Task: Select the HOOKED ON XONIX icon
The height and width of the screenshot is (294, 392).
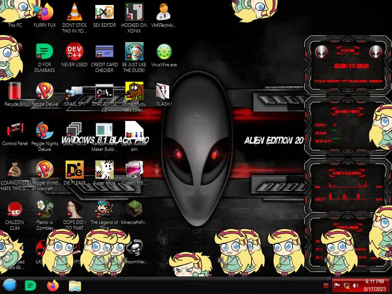Action: click(134, 18)
